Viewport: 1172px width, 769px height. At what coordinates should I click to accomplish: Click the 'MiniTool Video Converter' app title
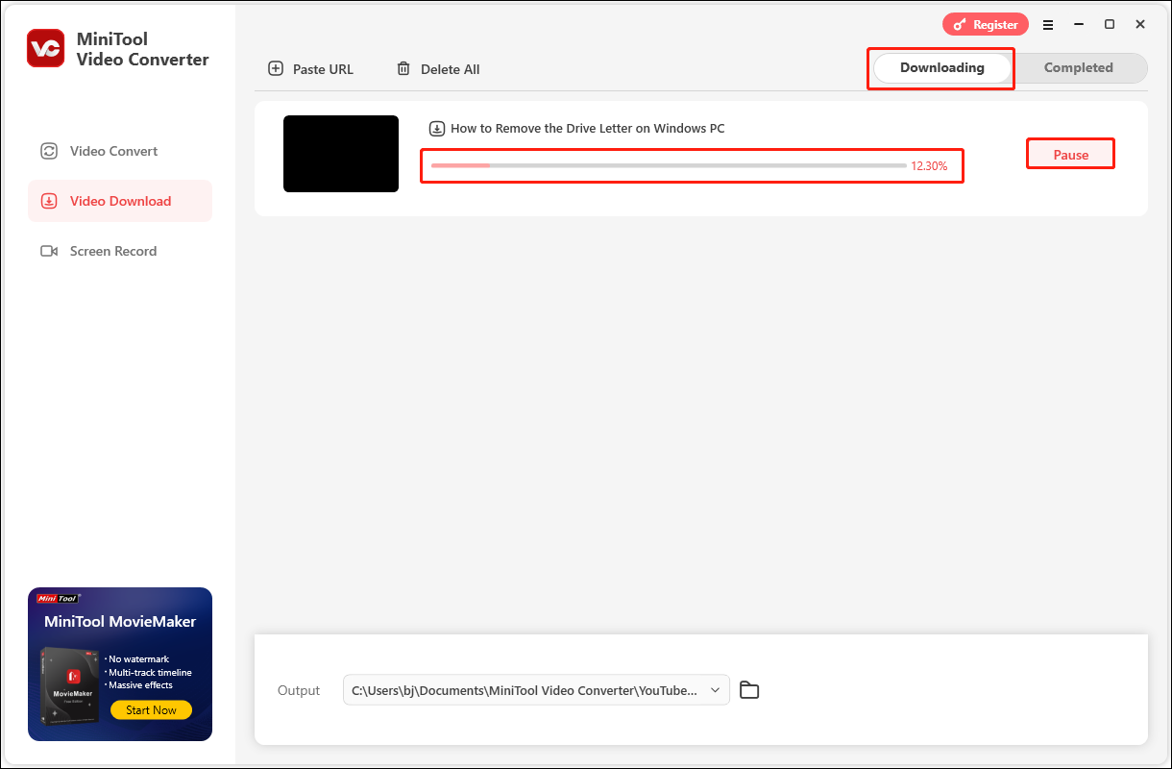142,50
